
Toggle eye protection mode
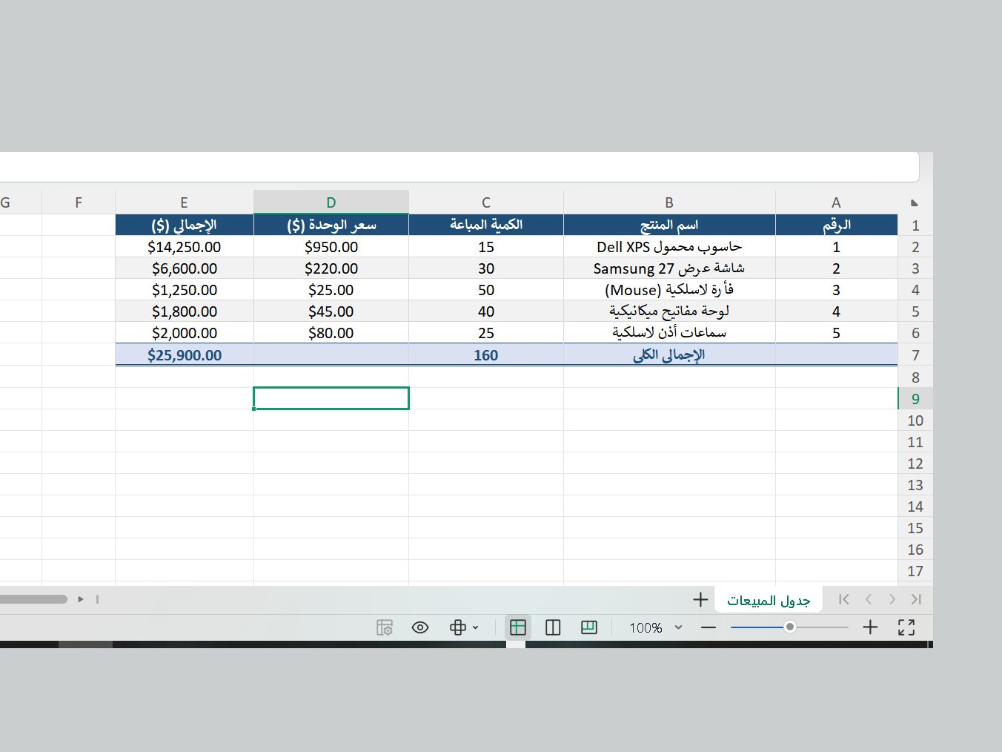point(420,627)
